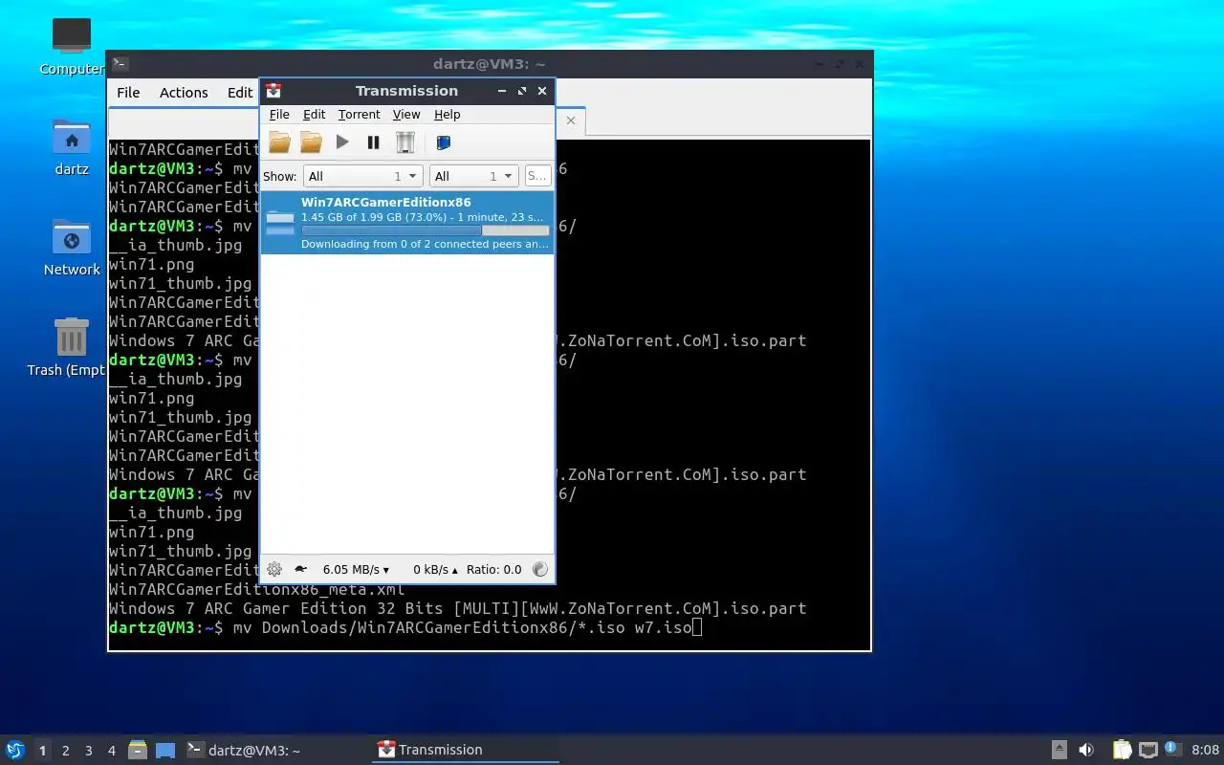1224x765 pixels.
Task: Click the 8:08 clock in taskbar
Action: click(x=1205, y=751)
